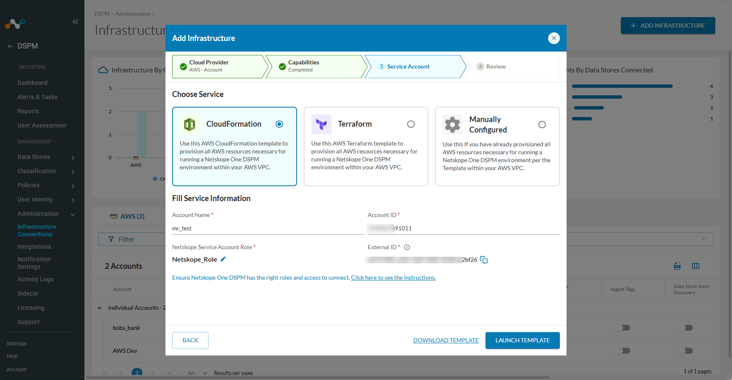Toggle Data Store Auto-Discovery for bobs_bank
732x380 pixels.
click(685, 328)
